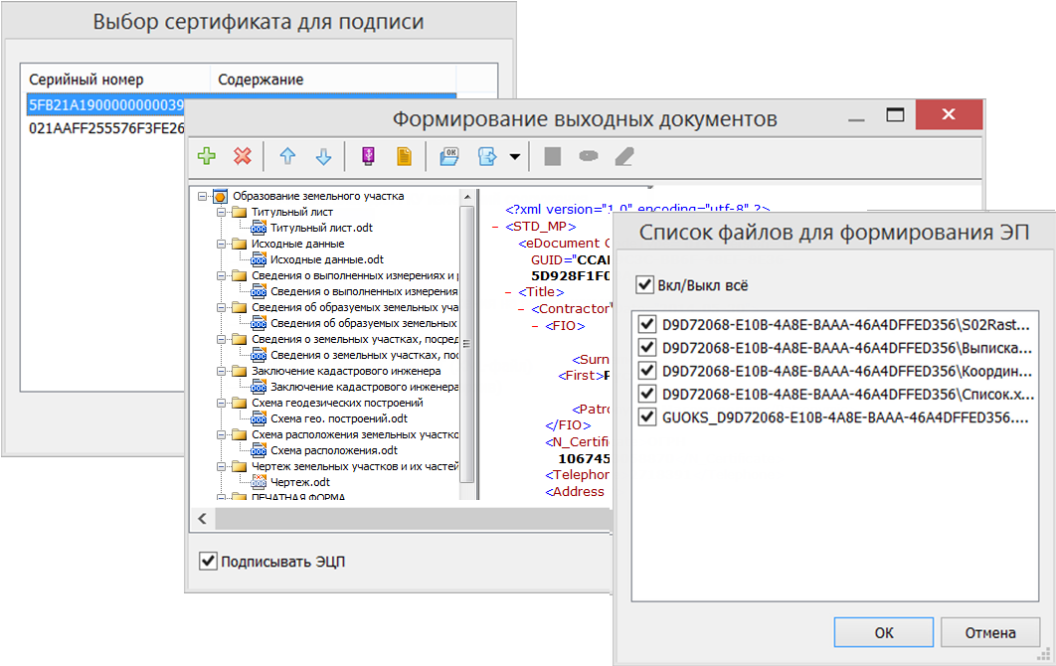Move item up with blue arrow
Screen dimensions: 1056x666
tap(287, 156)
